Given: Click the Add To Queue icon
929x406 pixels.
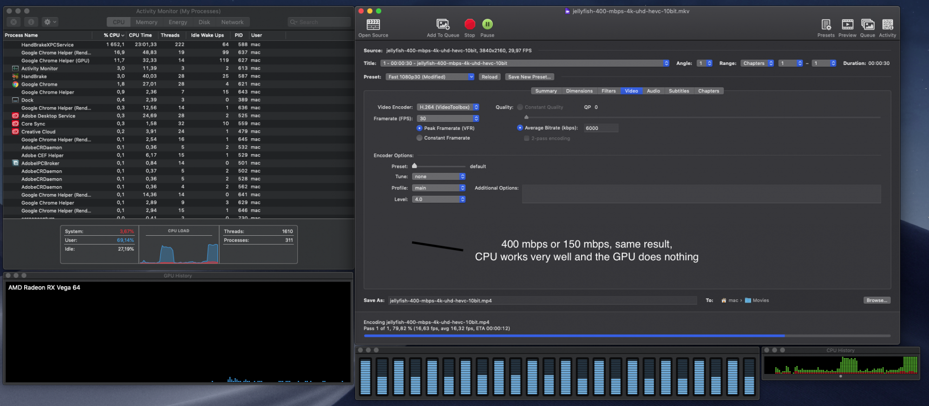Looking at the screenshot, I should (x=443, y=24).
